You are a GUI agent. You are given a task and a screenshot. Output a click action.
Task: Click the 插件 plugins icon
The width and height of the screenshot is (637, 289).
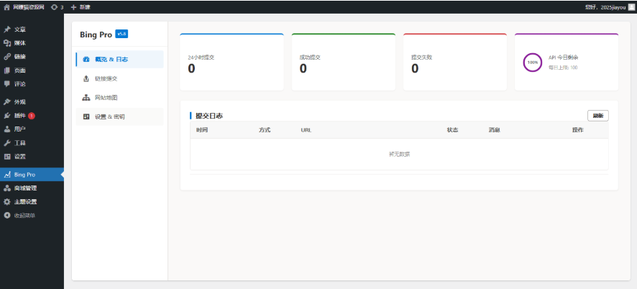7,116
